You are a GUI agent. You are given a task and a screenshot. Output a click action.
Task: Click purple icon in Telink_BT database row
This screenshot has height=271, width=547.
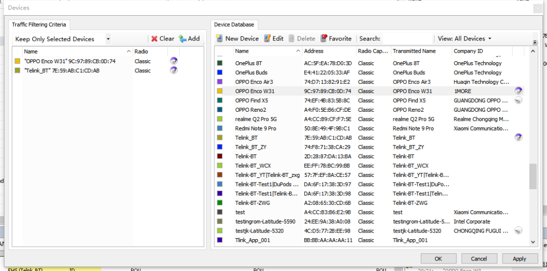(x=519, y=138)
